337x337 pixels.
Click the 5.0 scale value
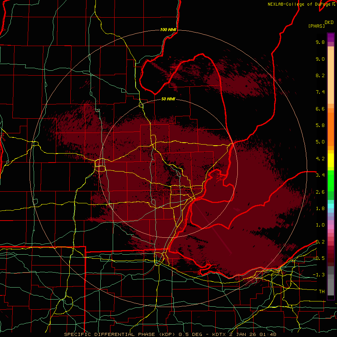coord(320,142)
